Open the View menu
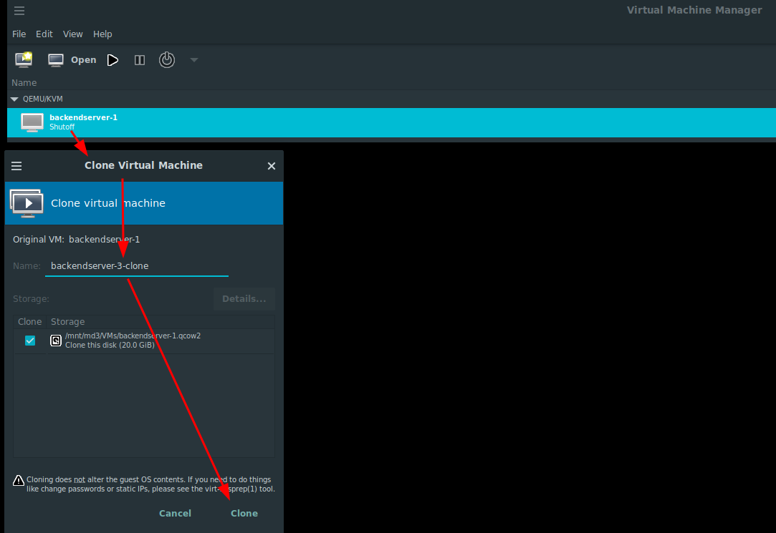776x533 pixels. coord(73,34)
